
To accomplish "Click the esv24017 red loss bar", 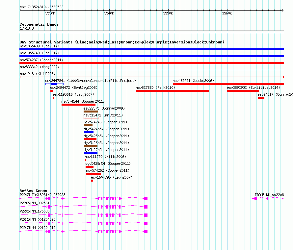I will [261, 98].
